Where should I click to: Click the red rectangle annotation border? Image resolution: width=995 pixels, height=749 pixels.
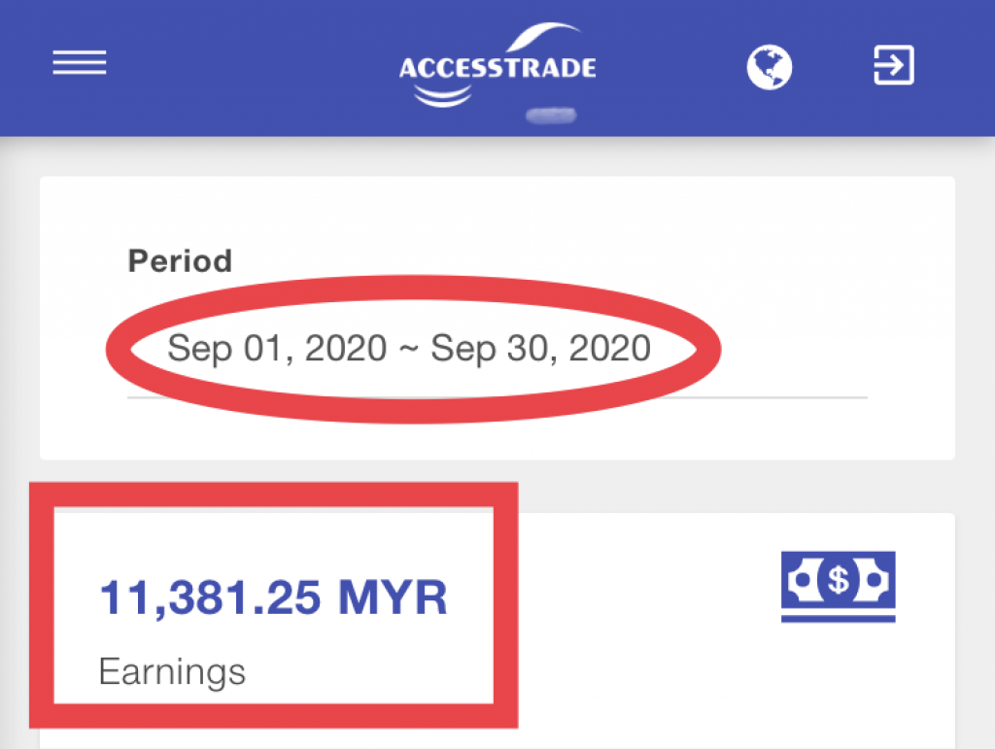coord(273,494)
